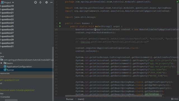
Task: Select the question22 module
Action: [7, 16]
